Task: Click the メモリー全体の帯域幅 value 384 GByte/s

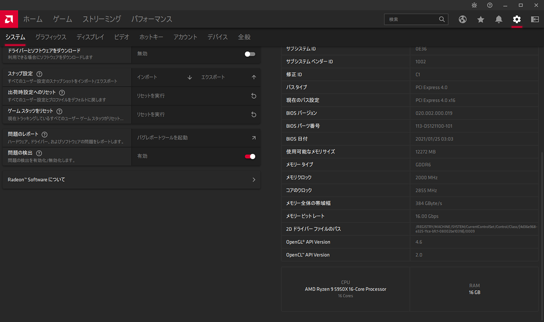Action: tap(429, 203)
